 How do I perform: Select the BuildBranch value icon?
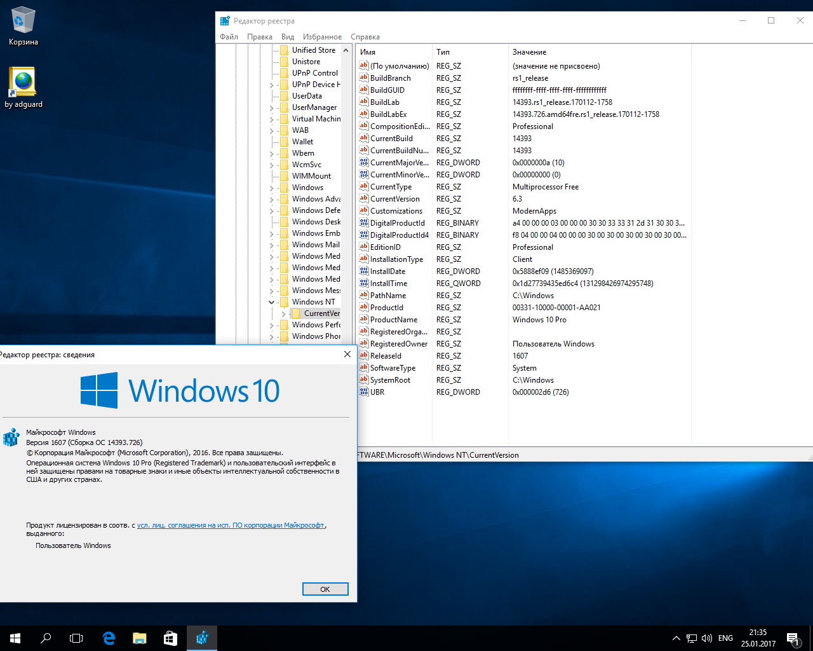coord(364,78)
